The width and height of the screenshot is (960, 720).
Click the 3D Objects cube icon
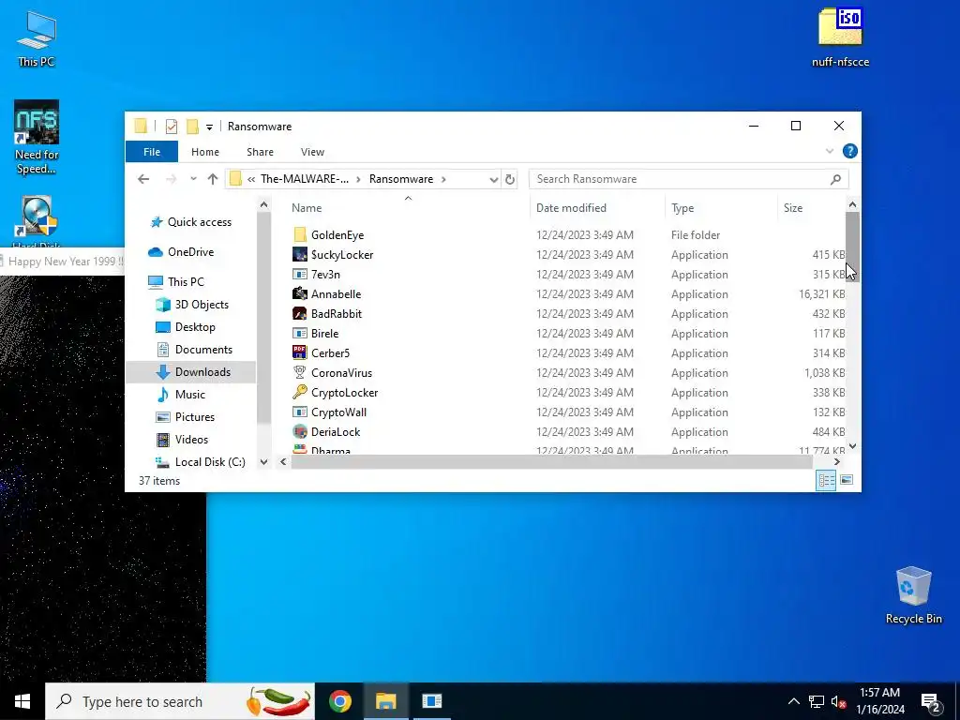click(163, 305)
